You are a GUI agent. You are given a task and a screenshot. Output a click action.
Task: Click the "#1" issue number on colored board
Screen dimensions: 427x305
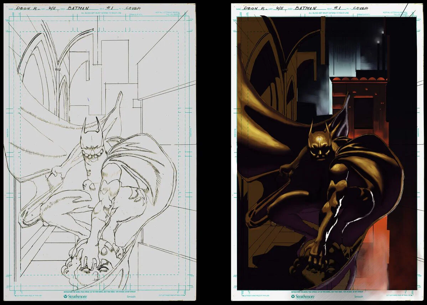[337, 8]
